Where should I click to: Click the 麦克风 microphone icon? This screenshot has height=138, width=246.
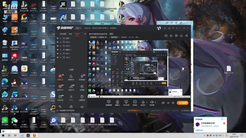coord(143,102)
